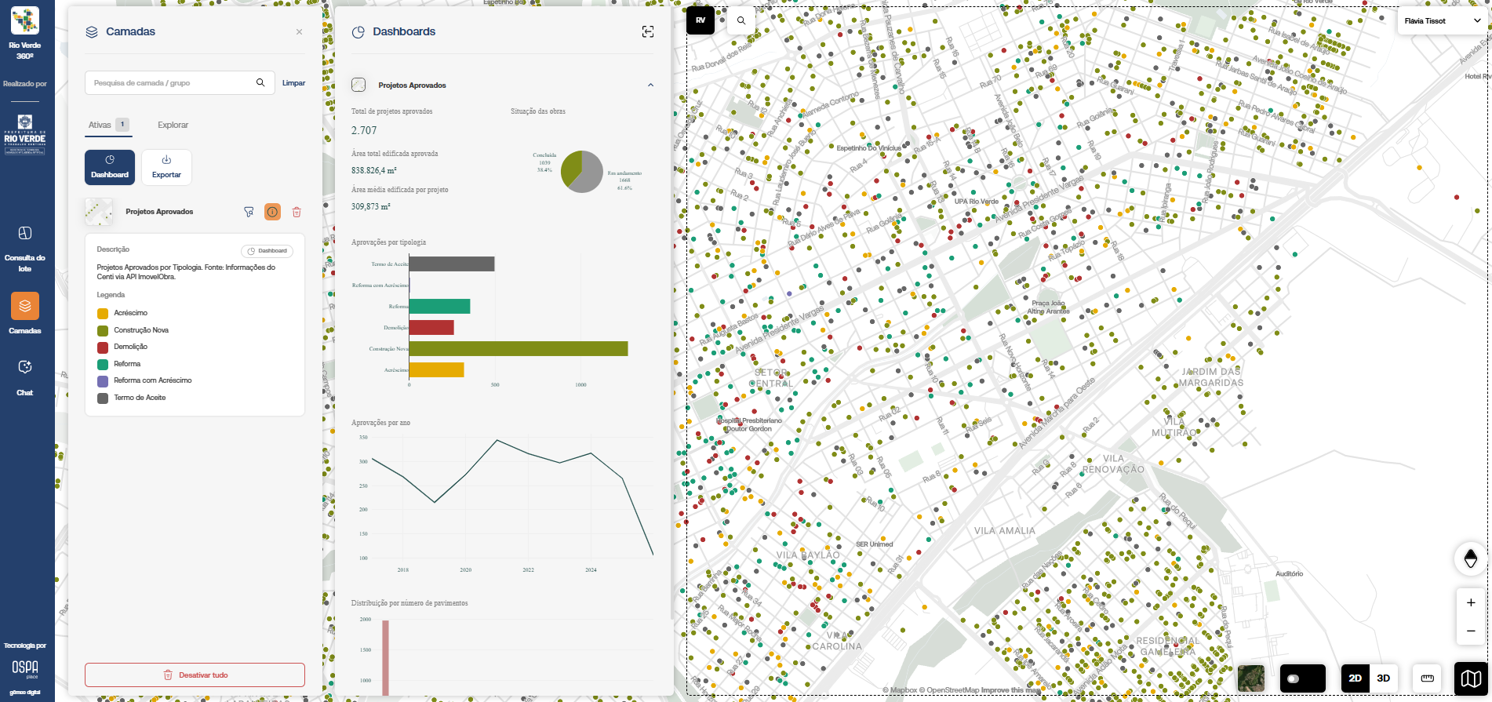Screen dimensions: 1492x702
Task: Toggle the black switch on the map toolbar
Action: (1302, 678)
